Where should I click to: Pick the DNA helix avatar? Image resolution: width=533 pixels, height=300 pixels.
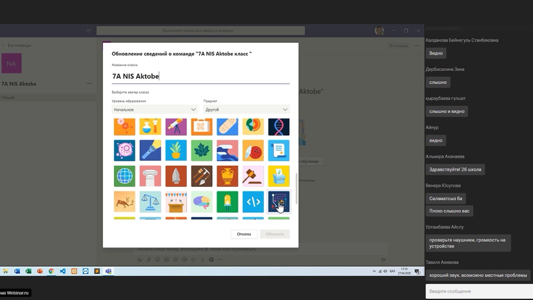coord(279,127)
